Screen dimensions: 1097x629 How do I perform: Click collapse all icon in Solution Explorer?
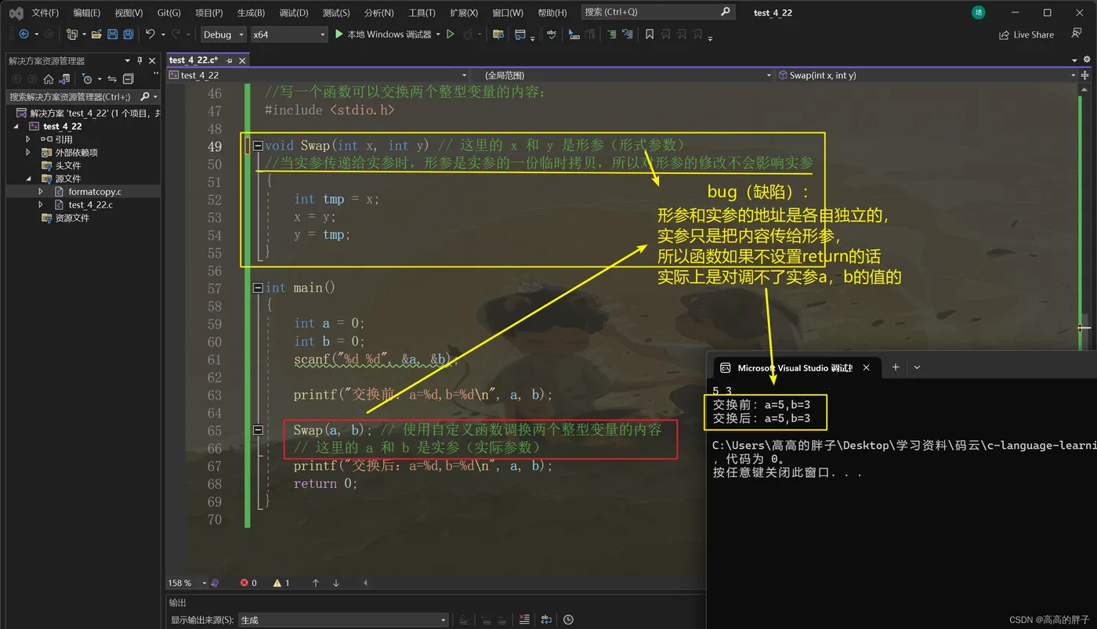[x=129, y=79]
